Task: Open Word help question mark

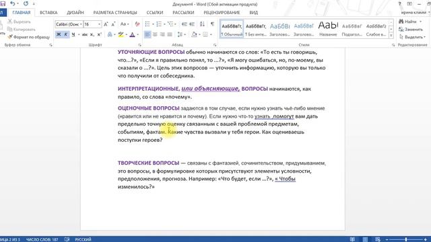Action: pos(399,4)
